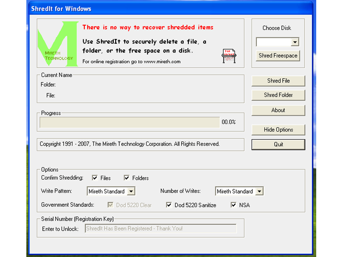Click the 'Confirm Shredding:' label

pyautogui.click(x=62, y=178)
